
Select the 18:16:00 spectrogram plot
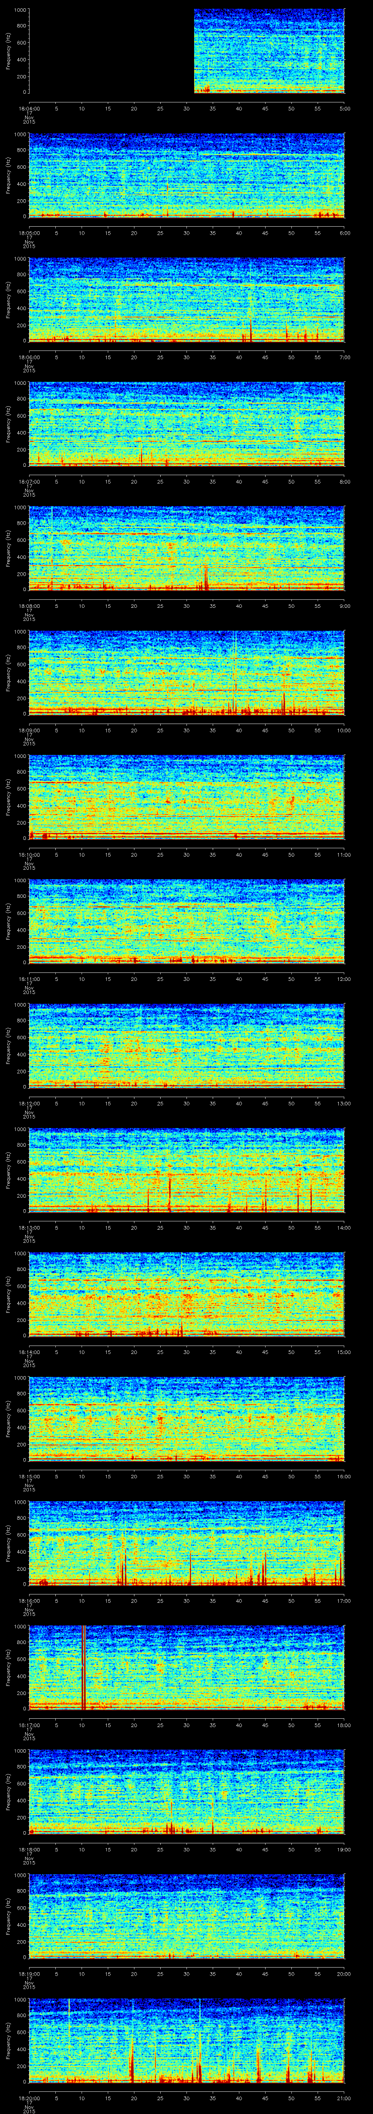[x=186, y=1544]
